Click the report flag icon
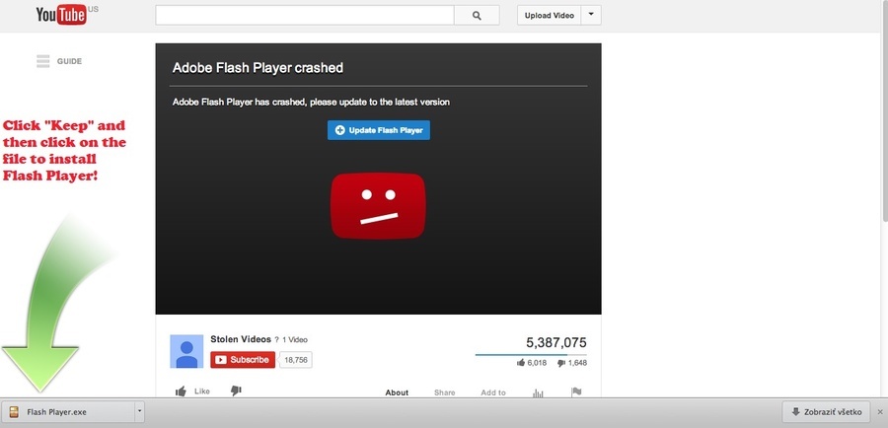Screen dimensions: 888x428 point(576,392)
